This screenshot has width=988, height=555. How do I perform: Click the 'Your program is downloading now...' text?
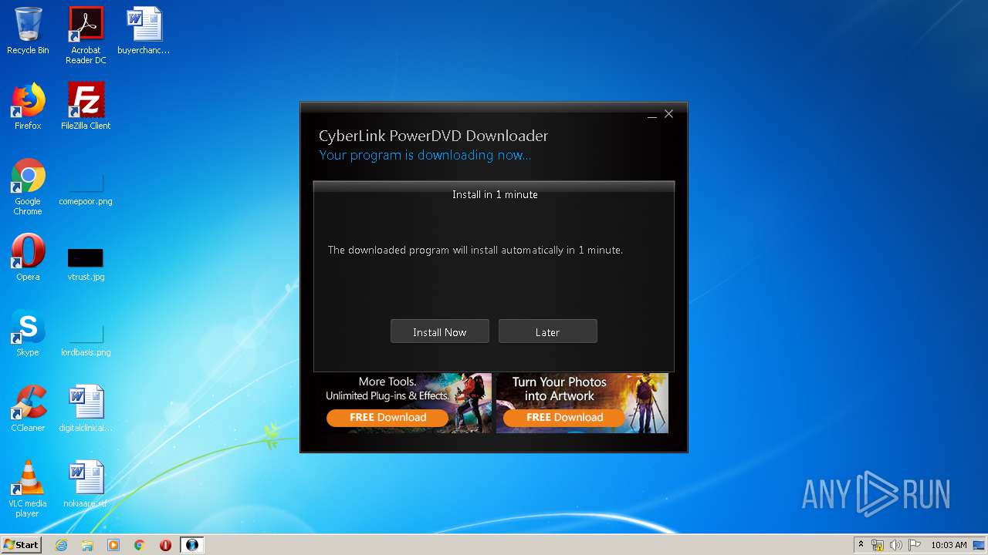tap(425, 155)
